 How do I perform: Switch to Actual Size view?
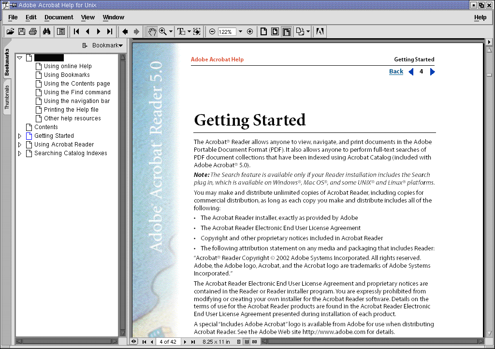pos(263,31)
